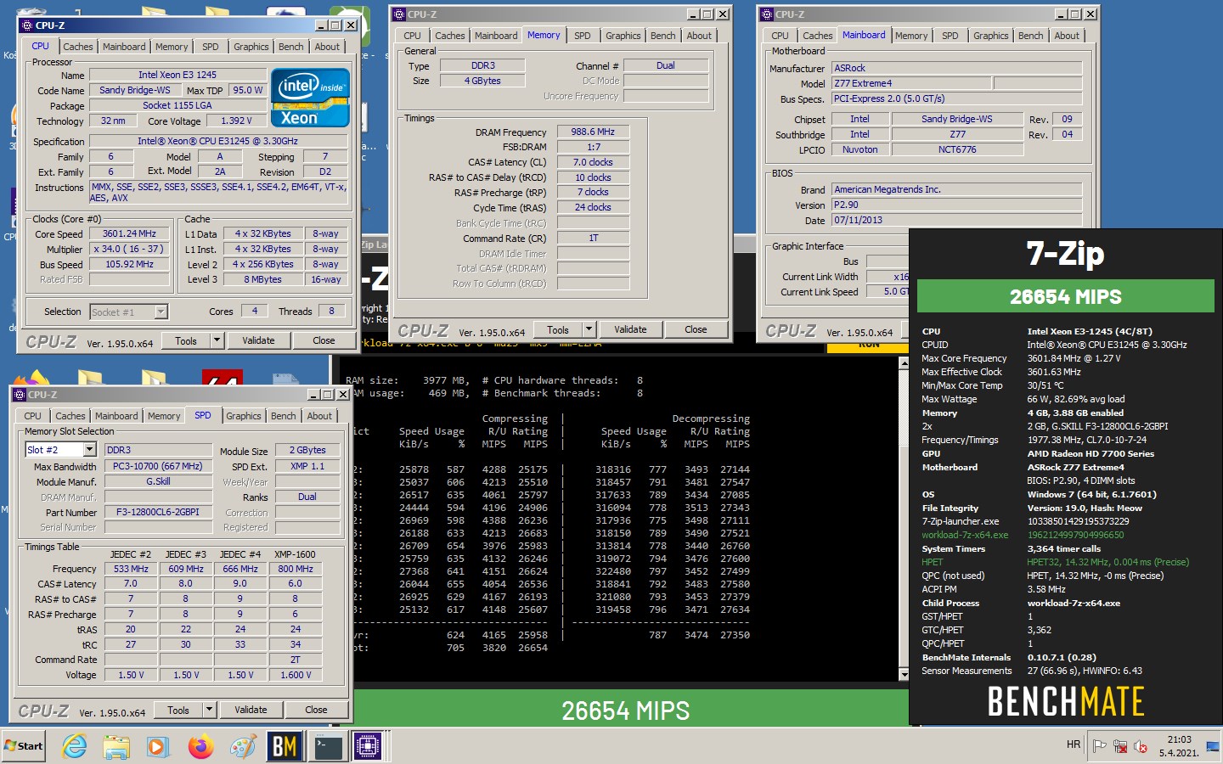Click the 3601.24 MHz core speed value
Image resolution: width=1223 pixels, height=764 pixels.
pyautogui.click(x=129, y=233)
